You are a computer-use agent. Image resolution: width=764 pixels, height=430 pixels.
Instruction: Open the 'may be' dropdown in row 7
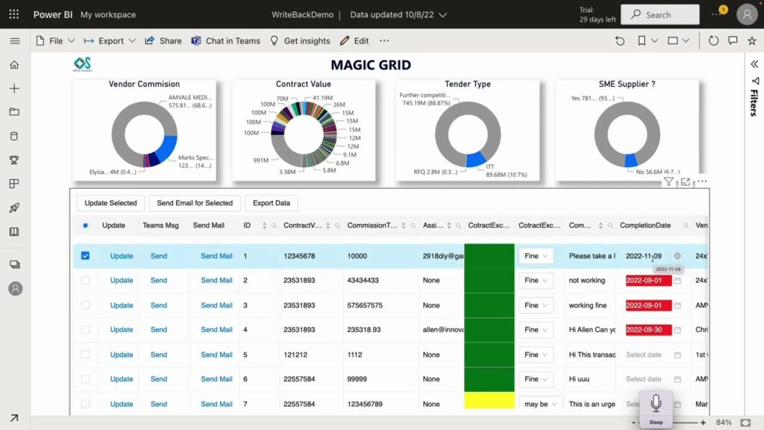click(x=540, y=404)
